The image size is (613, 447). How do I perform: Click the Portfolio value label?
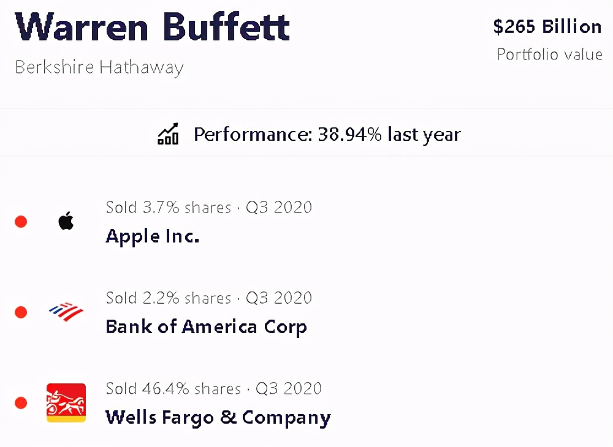click(x=549, y=54)
